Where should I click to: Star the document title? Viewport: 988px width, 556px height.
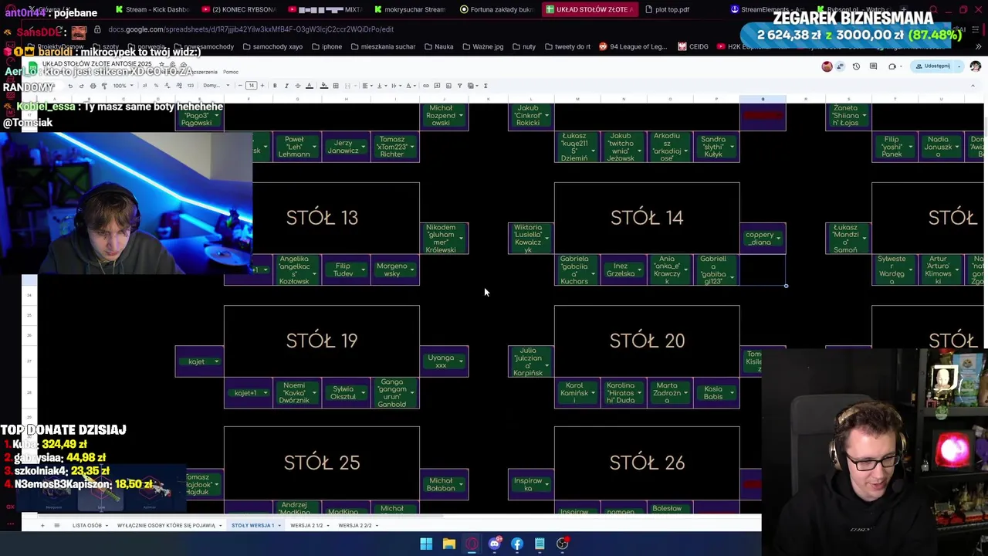pos(161,64)
